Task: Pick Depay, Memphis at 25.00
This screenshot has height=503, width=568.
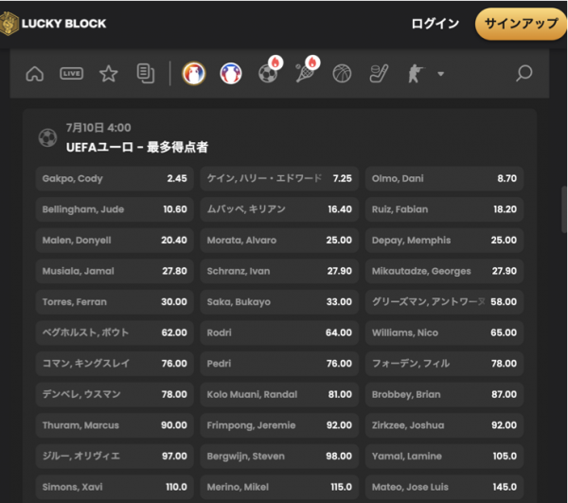Action: coord(445,241)
